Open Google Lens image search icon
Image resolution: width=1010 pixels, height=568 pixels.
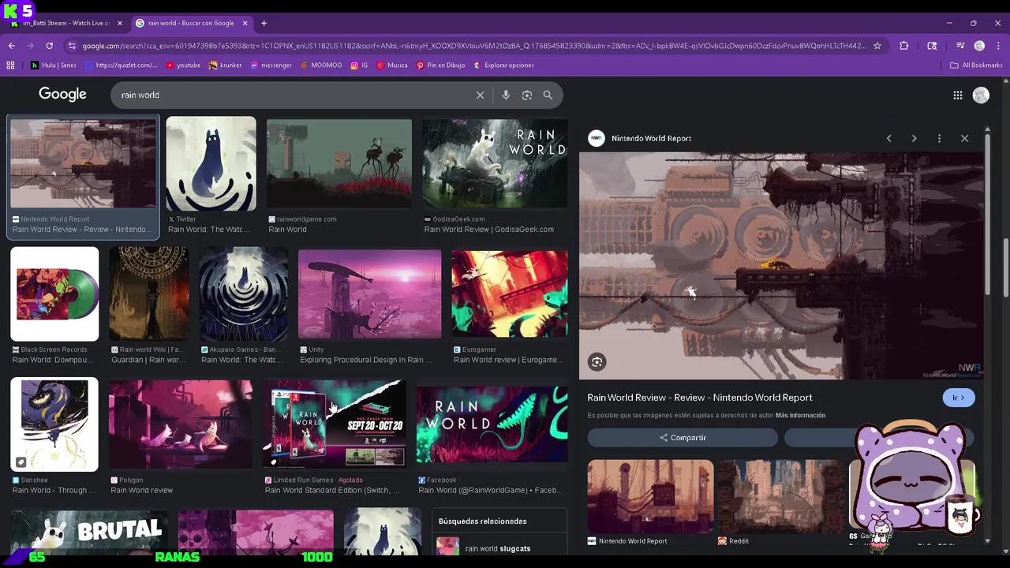(527, 95)
